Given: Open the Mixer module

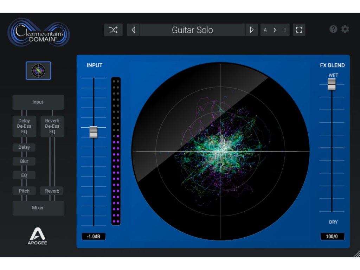Looking at the screenshot, I should 38,208.
